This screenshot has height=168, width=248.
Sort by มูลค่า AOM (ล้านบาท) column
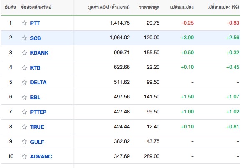(109, 7)
